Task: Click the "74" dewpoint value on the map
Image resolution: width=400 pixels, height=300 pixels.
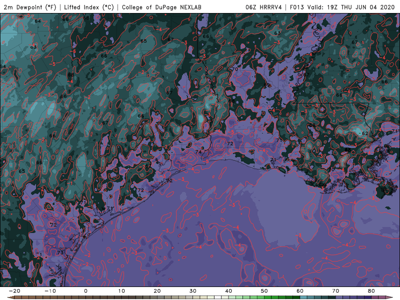Action: [x=198, y=152]
